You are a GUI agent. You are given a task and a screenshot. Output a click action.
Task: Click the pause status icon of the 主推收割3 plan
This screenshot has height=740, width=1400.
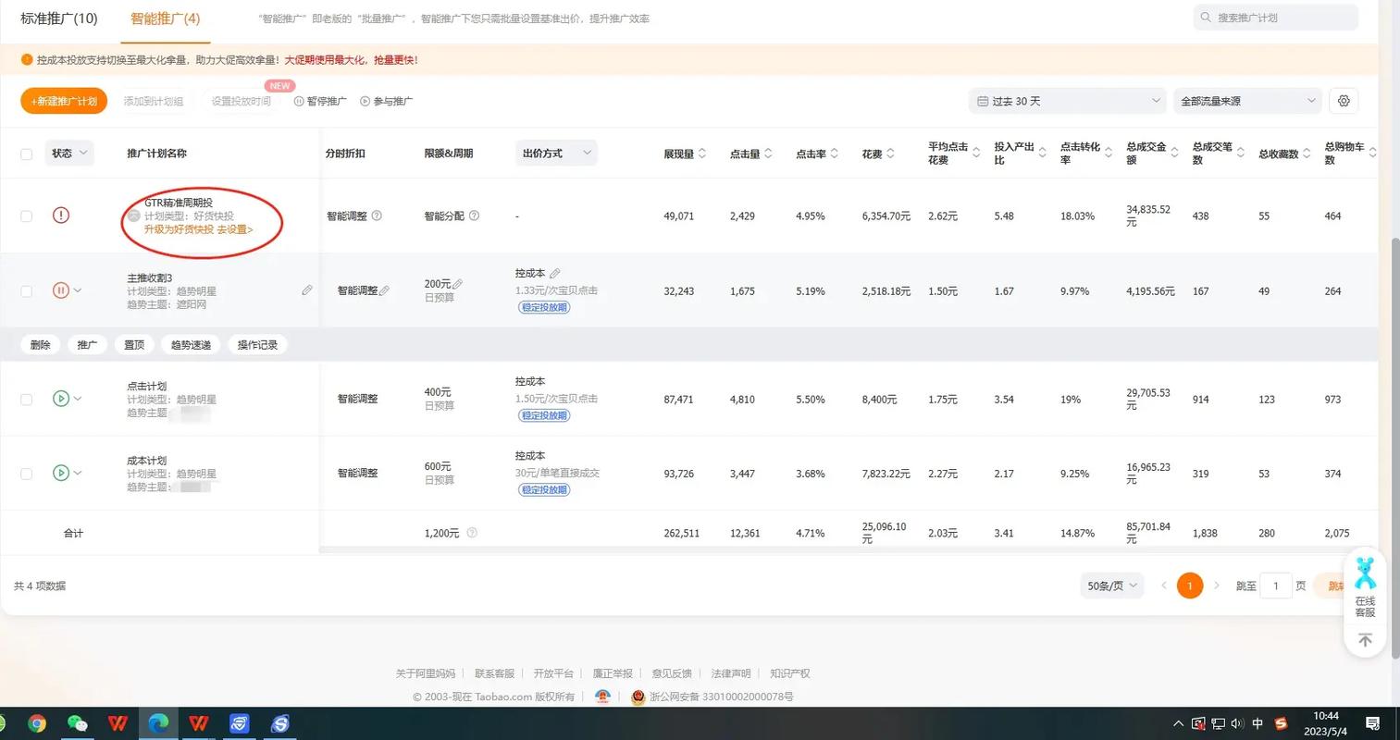pos(61,290)
